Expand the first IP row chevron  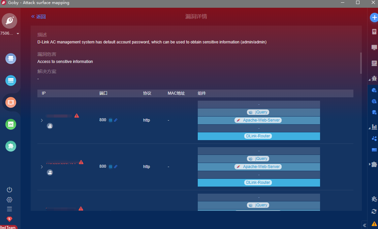42,120
